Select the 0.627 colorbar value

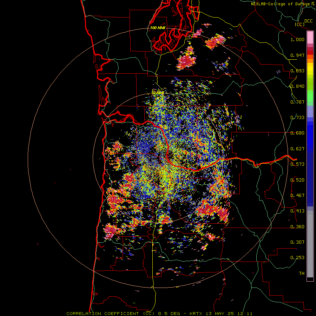click(x=297, y=149)
